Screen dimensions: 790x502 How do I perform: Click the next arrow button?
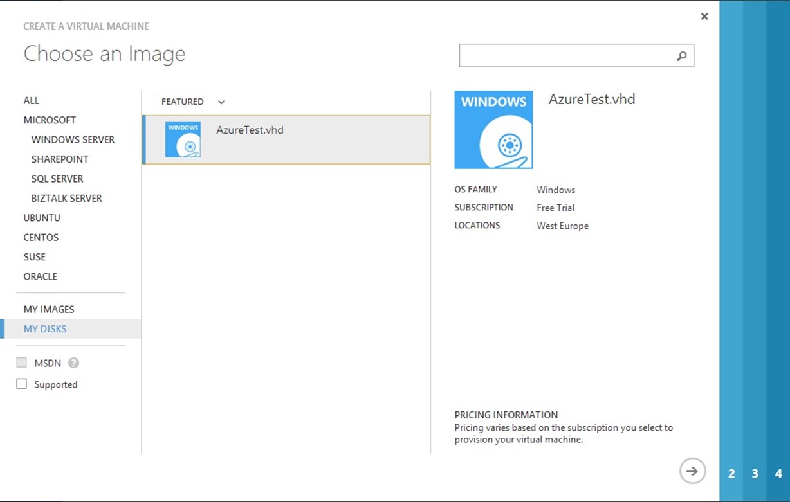click(692, 471)
